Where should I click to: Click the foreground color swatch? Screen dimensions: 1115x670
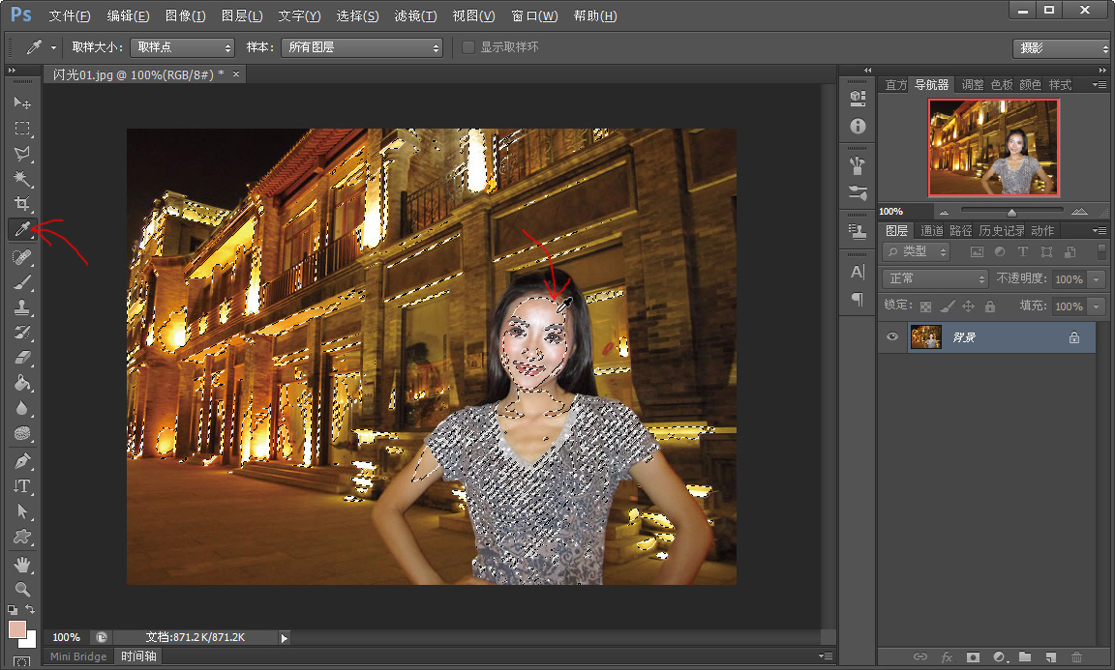coord(17,629)
